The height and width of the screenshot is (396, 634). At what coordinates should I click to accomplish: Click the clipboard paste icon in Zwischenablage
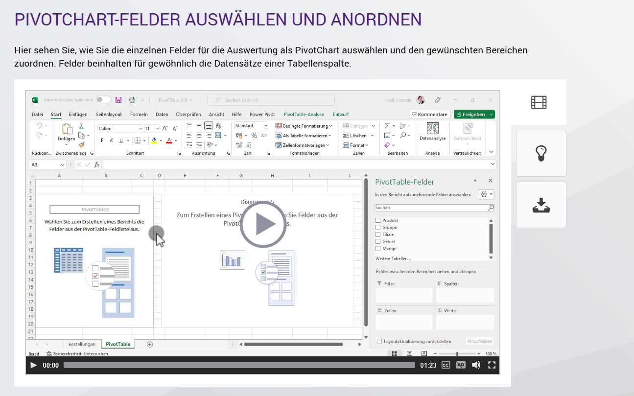tap(67, 129)
